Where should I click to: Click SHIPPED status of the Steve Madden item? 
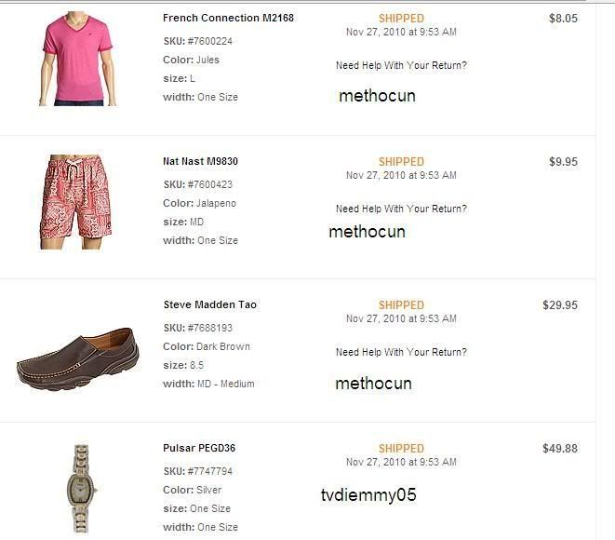[x=401, y=305]
